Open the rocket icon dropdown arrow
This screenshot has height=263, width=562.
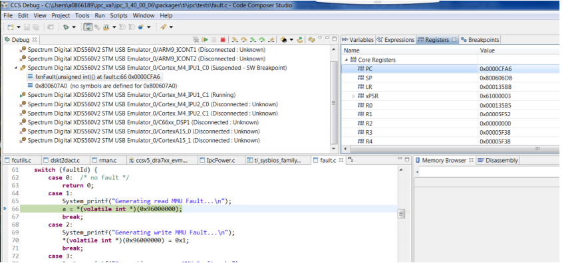point(171,27)
